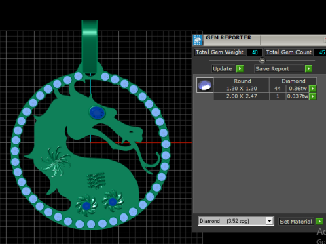This screenshot has width=326, height=244.
Task: Select the 1.30 X 1.30 size cell
Action: [241, 89]
